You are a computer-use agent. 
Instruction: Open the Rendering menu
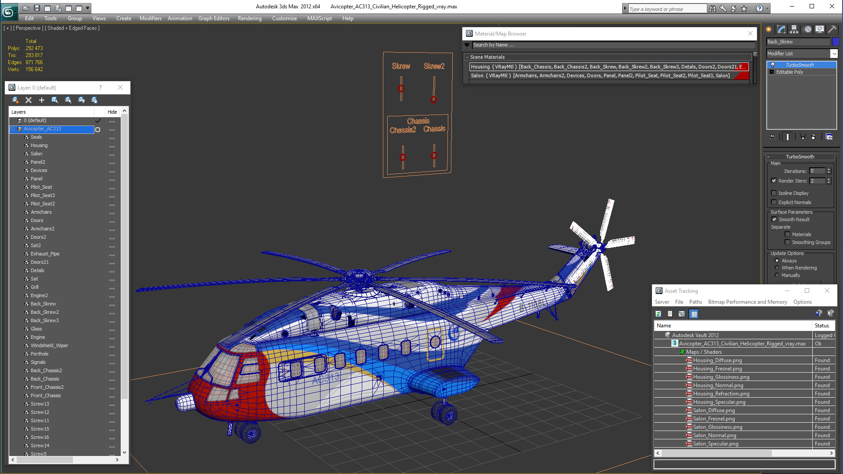(249, 18)
